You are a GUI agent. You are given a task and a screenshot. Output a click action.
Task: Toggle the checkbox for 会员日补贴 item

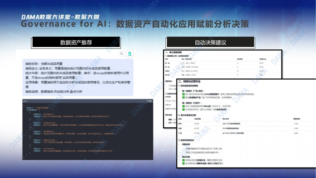(x=183, y=110)
